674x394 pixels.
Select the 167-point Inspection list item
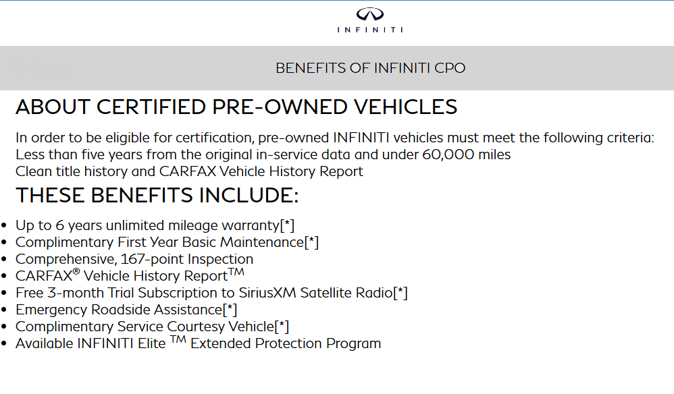click(134, 259)
